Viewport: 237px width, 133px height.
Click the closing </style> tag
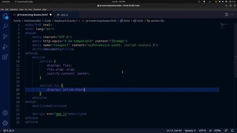(40, 98)
